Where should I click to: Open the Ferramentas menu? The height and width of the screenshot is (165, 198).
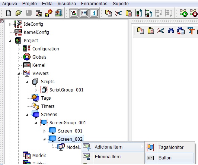point(94,4)
